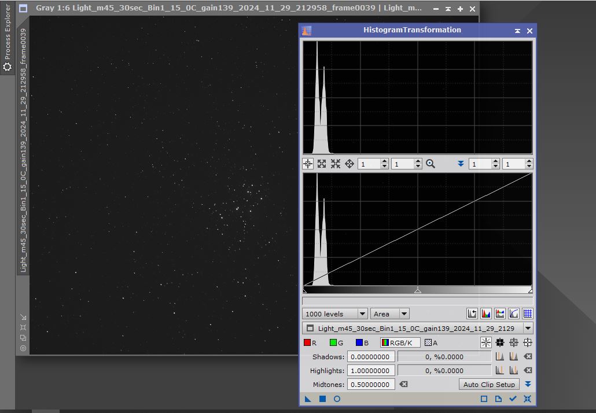Toggle Track View checkmark
The width and height of the screenshot is (596, 413).
coord(513,399)
